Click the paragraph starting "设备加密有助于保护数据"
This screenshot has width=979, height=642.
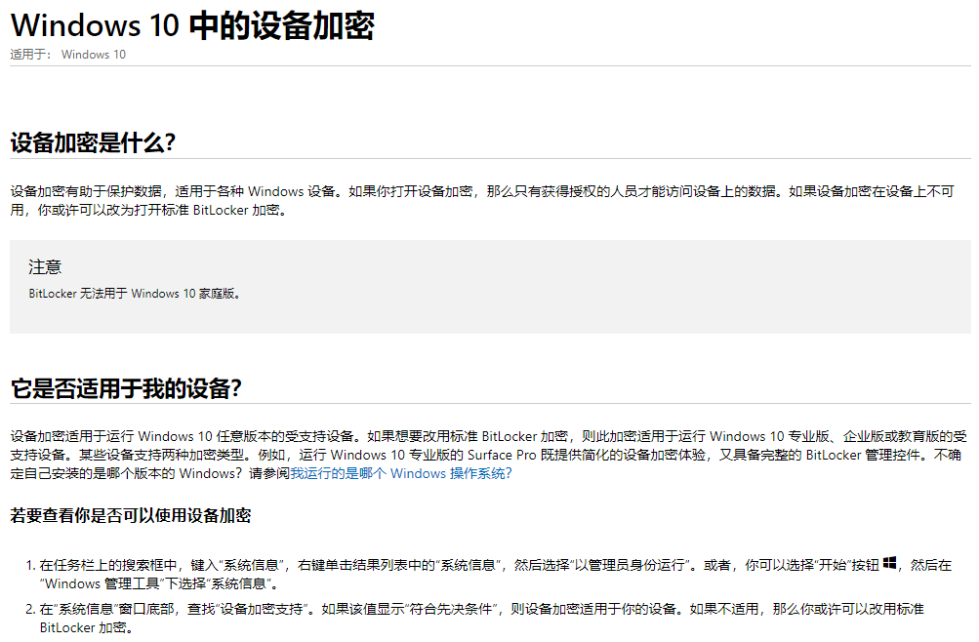pos(482,200)
